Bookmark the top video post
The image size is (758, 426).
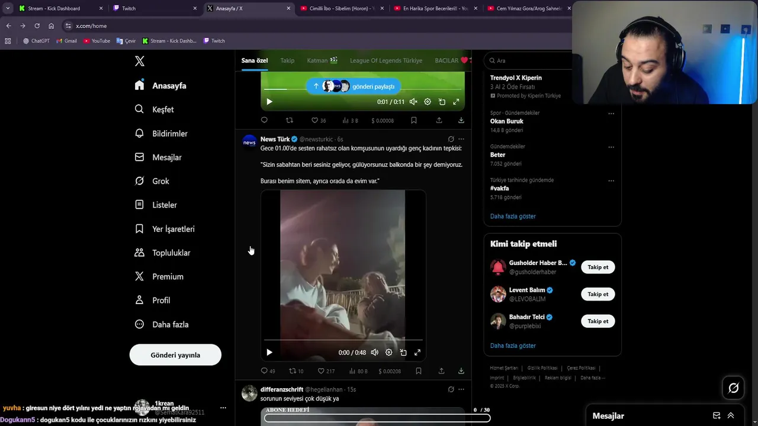tap(414, 120)
